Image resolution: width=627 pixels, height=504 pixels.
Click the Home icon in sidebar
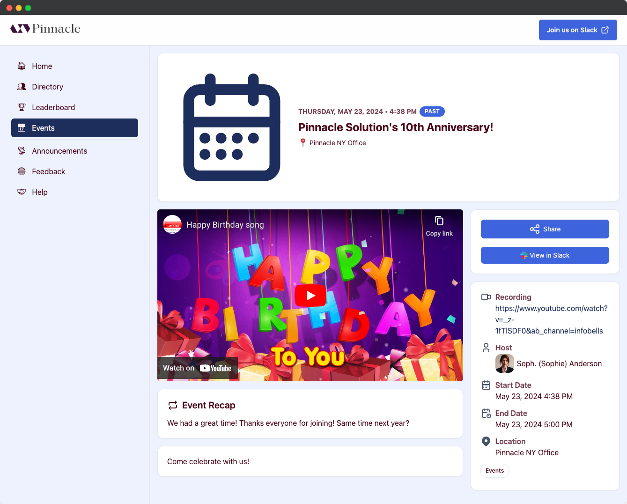pos(22,66)
